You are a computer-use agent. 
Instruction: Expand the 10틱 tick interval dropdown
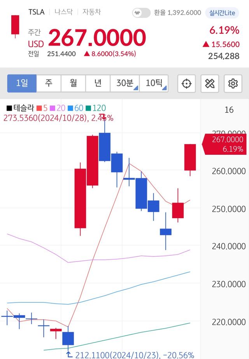pos(154,83)
